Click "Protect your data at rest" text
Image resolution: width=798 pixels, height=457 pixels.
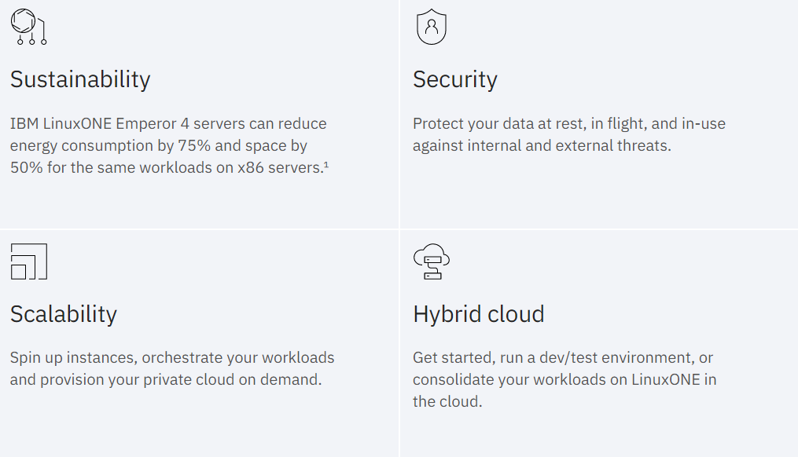497,123
